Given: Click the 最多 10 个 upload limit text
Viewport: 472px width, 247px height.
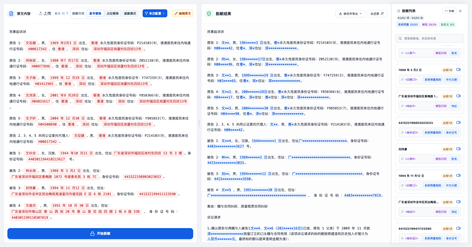Looking at the screenshot, I should [x=61, y=13].
